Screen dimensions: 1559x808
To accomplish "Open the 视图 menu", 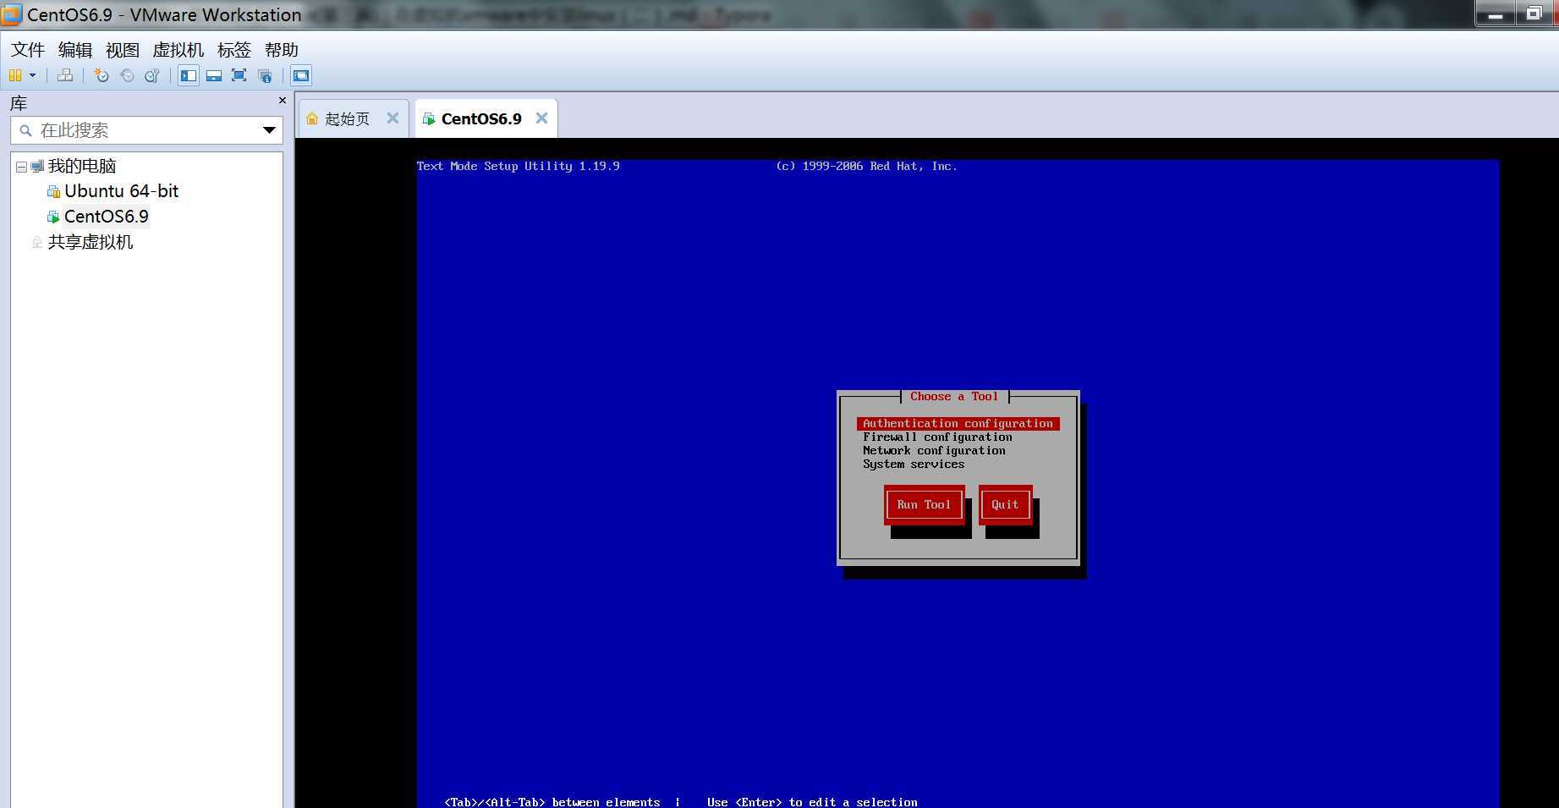I will click(123, 50).
